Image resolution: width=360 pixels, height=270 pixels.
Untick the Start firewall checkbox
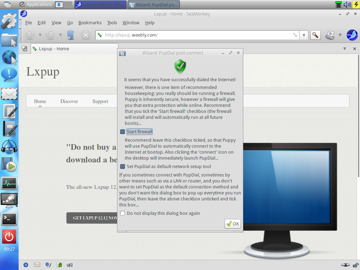point(123,131)
